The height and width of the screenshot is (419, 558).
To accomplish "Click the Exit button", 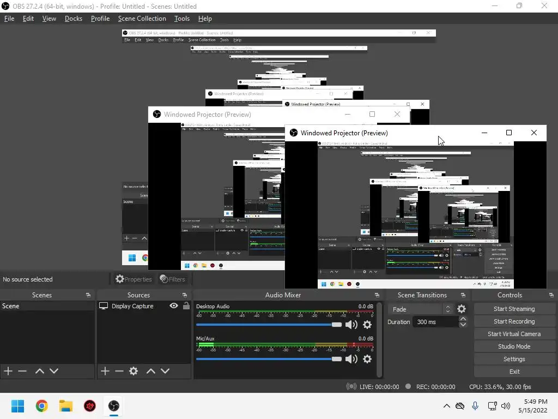I will pos(514,371).
